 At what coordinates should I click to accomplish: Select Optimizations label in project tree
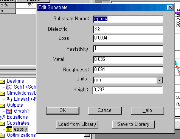coord(21,135)
